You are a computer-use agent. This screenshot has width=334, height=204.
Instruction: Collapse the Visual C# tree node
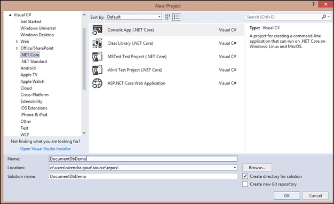pos(10,15)
